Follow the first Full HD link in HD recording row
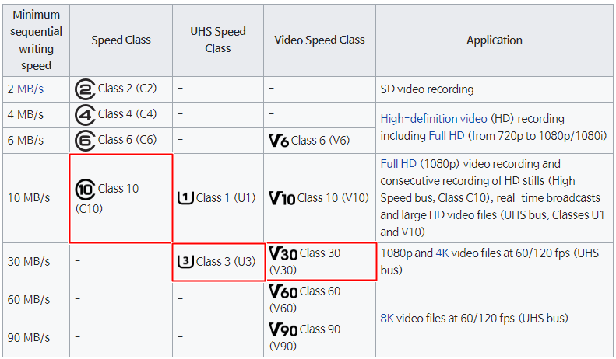Image resolution: width=616 pixels, height=359 pixels. pos(446,136)
